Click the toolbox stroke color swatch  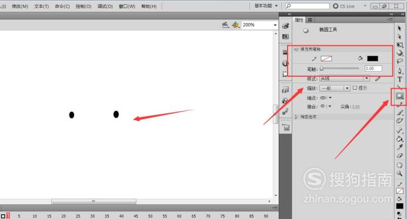(x=400, y=191)
